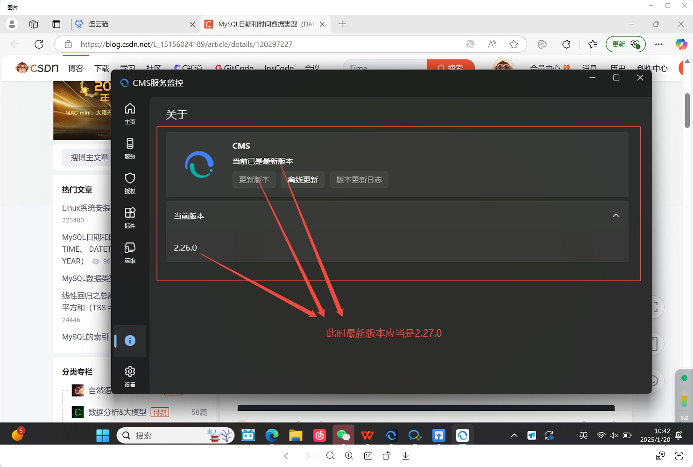Screen dimensions: 693x467
Task: Zoom out the image in viewer
Action: [330, 456]
